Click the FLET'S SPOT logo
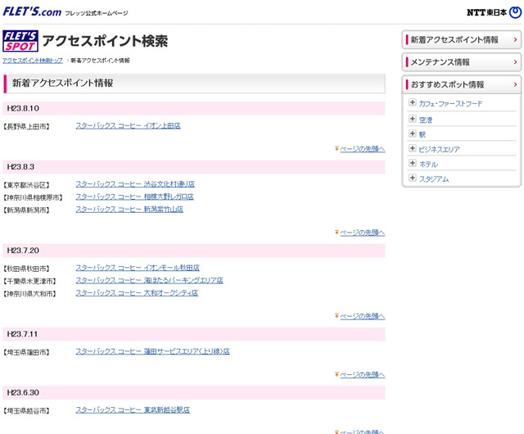The height and width of the screenshot is (434, 524). pyautogui.click(x=20, y=41)
